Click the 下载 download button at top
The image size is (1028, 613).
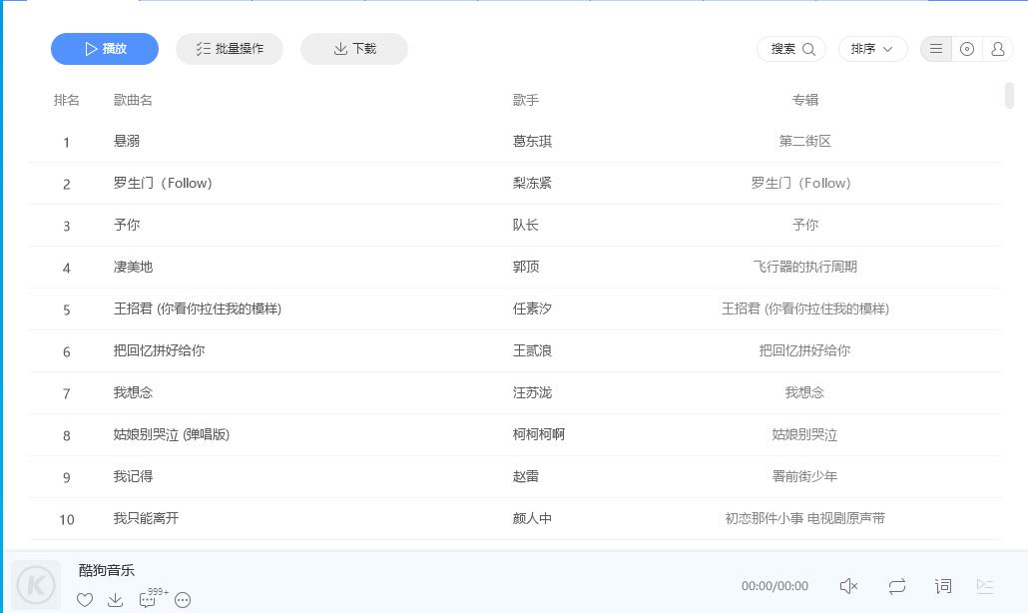point(354,49)
